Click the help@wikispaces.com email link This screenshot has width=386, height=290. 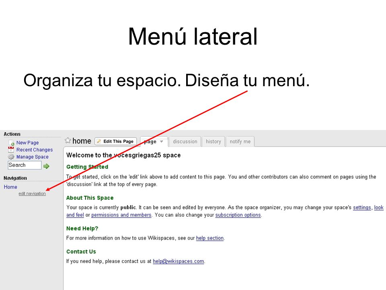[178, 261]
